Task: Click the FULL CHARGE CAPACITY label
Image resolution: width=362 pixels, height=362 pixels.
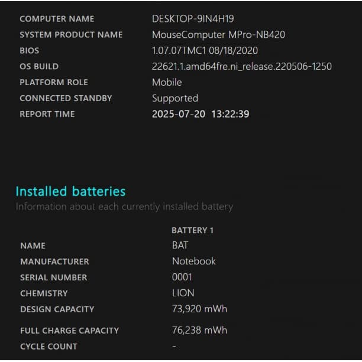Action: (69, 331)
